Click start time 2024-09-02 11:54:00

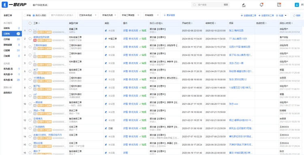click(x=192, y=39)
